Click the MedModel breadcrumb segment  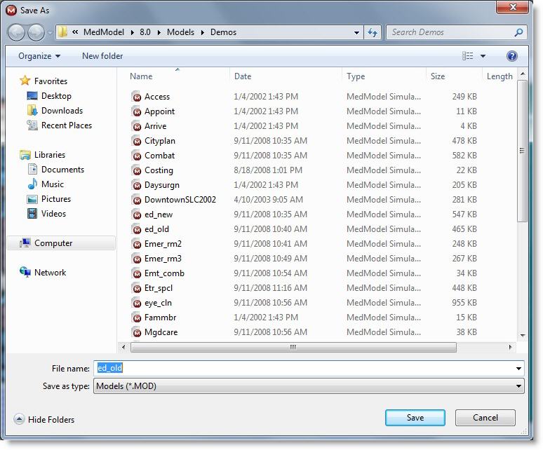click(104, 32)
